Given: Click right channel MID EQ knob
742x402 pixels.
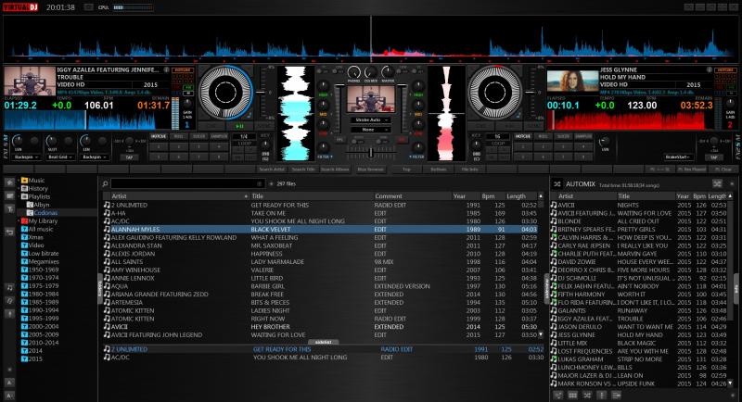Looking at the screenshot, I should pos(418,106).
